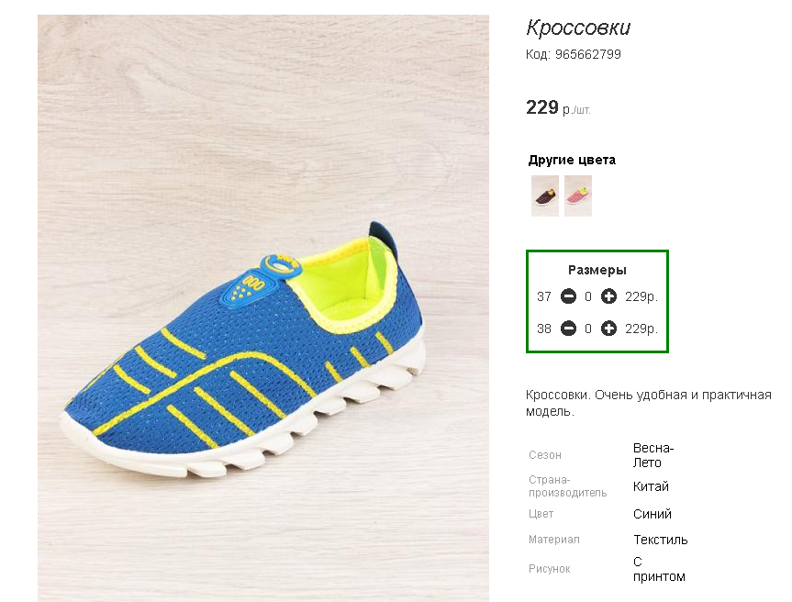Select the size 37 label
792x602 pixels.
[544, 297]
